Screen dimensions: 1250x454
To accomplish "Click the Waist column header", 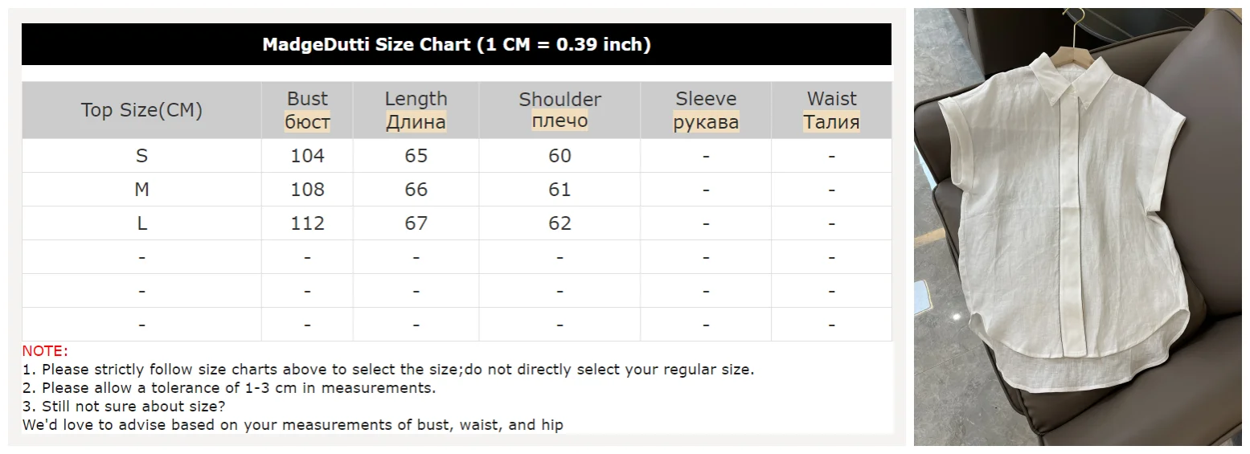I will click(x=831, y=110).
